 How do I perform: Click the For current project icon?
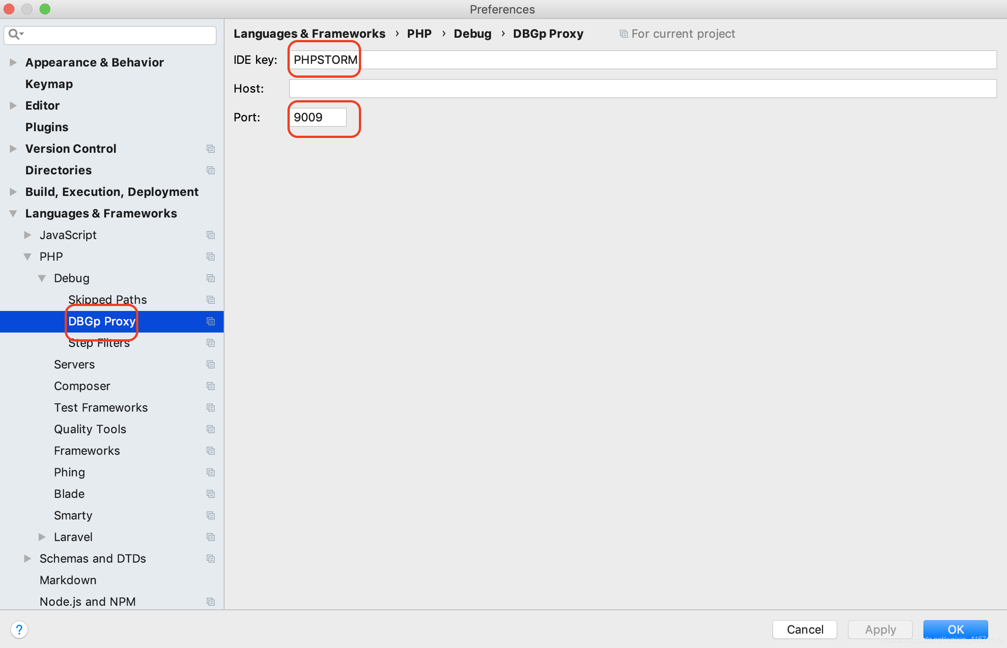tap(623, 34)
